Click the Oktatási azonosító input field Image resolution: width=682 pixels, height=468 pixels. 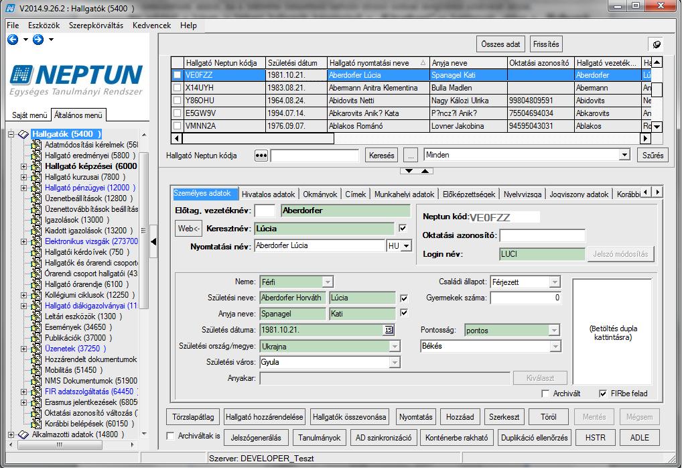coord(543,235)
